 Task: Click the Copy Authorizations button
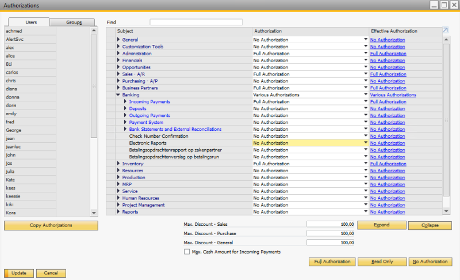click(x=51, y=225)
